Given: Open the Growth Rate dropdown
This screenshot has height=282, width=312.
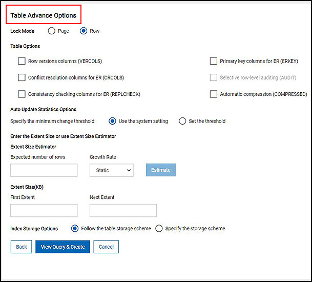Looking at the screenshot, I should click(111, 170).
